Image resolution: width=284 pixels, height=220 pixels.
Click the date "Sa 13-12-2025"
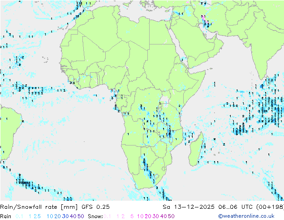click(x=189, y=207)
